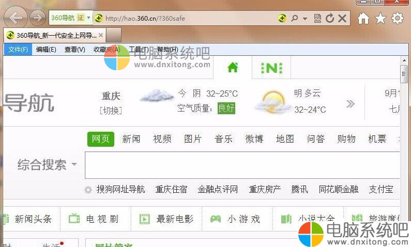
Task: Click inside the main search input box
Action: click(242, 165)
